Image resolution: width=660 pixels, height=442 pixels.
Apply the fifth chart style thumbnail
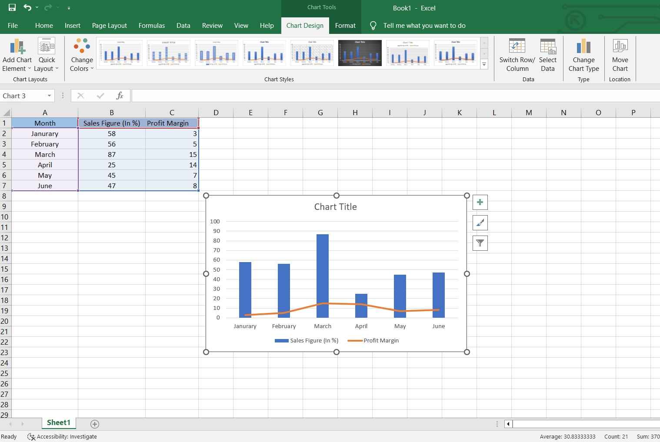coord(312,53)
